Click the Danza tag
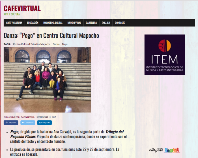 [x=56, y=44]
